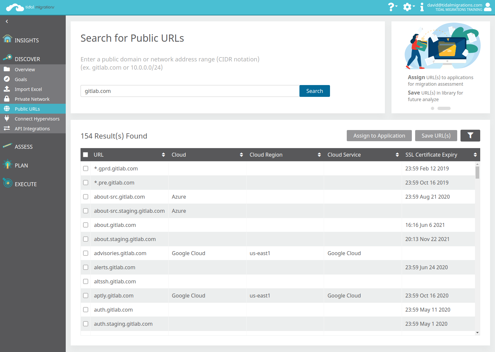
Task: Click the Connect Hypervisors plug icon
Action: click(7, 118)
